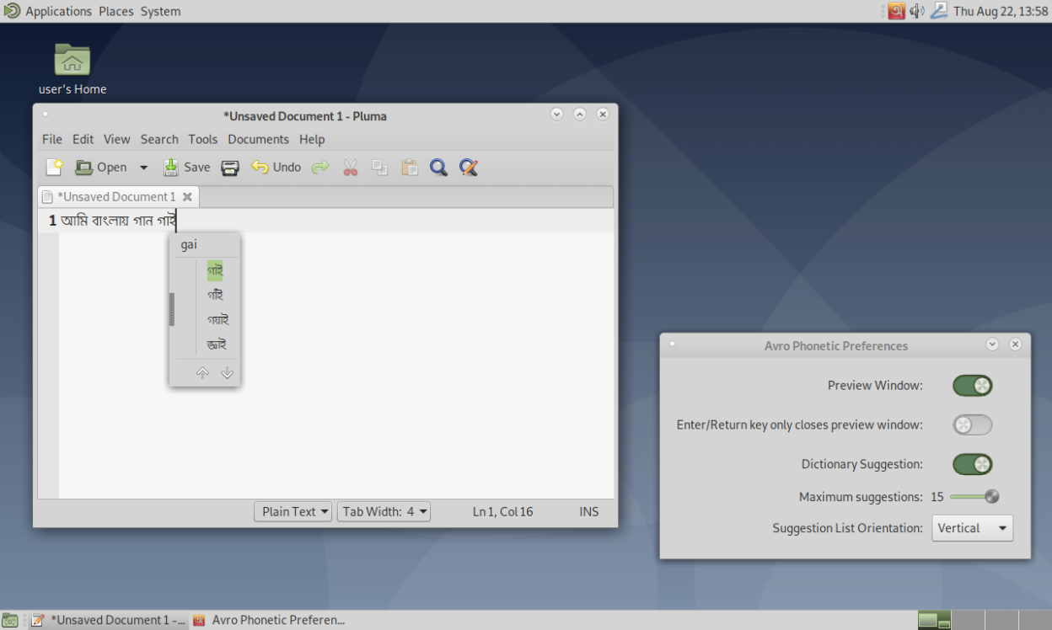This screenshot has height=630, width=1052.
Task: Click the Undo button
Action: click(x=276, y=168)
